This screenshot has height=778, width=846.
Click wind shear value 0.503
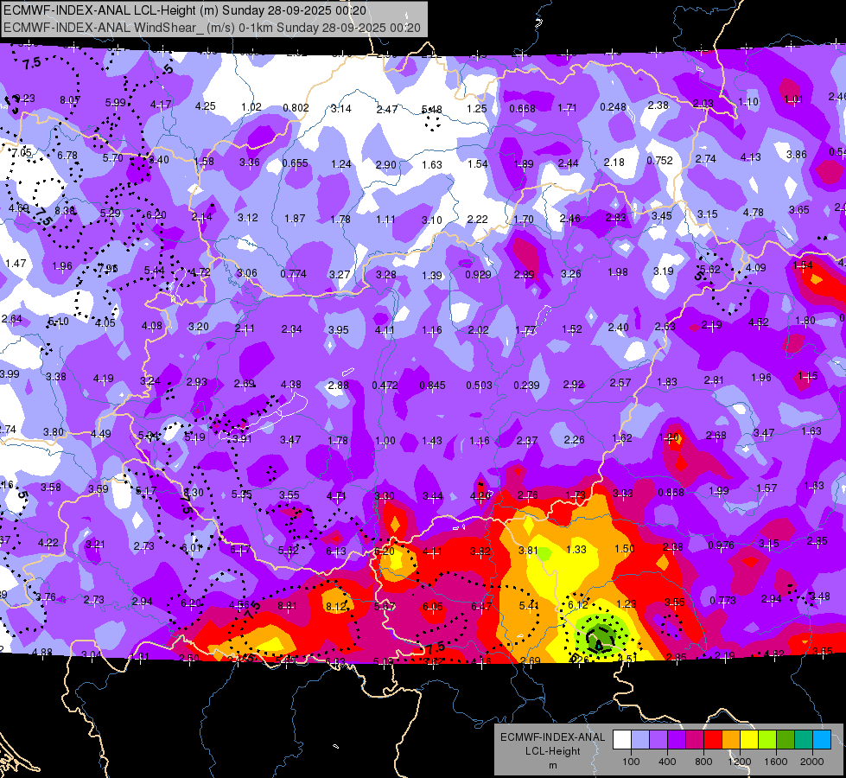tap(479, 385)
